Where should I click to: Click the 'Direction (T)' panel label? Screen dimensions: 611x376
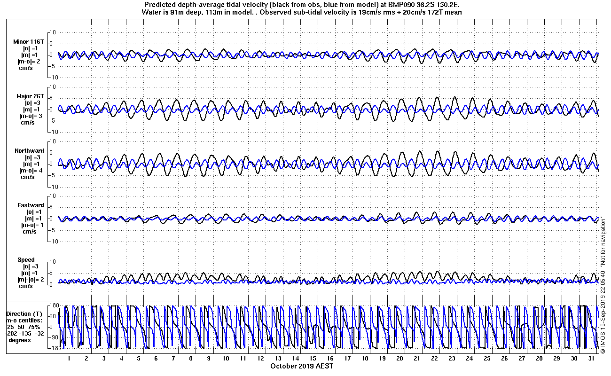coord(24,313)
